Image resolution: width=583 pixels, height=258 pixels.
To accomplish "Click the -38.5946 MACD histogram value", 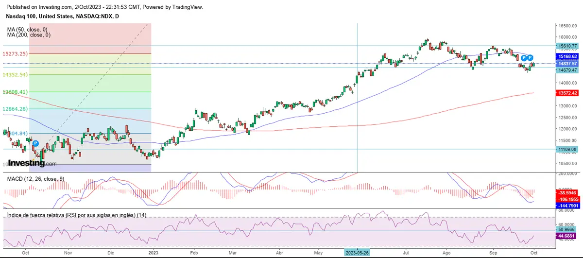I will click(x=567, y=193).
